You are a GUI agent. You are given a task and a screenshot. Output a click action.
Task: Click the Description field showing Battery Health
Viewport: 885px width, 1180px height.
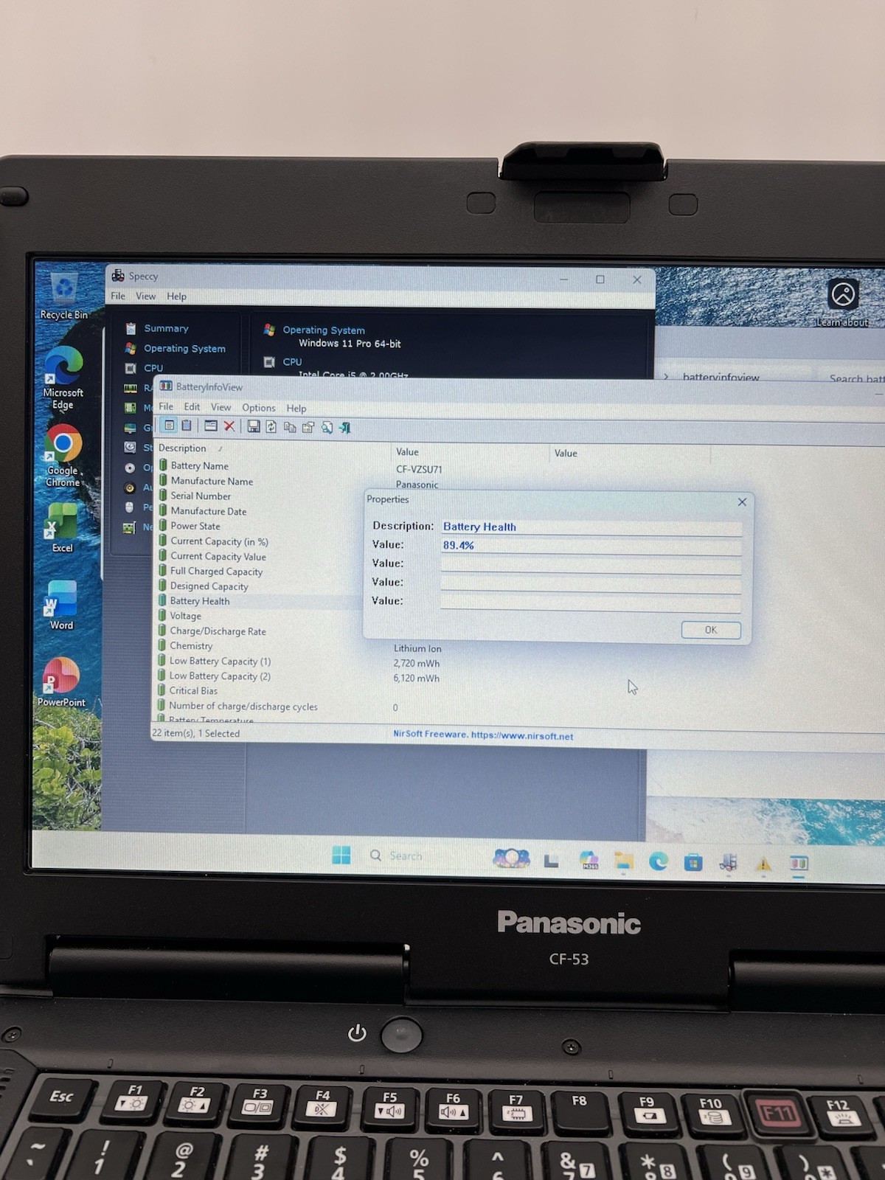point(591,527)
